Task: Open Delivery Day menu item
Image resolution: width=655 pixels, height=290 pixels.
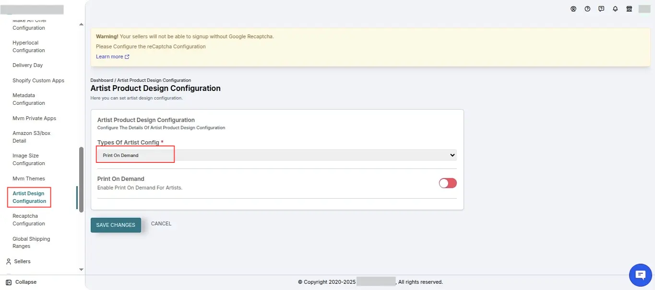Action: click(x=27, y=65)
